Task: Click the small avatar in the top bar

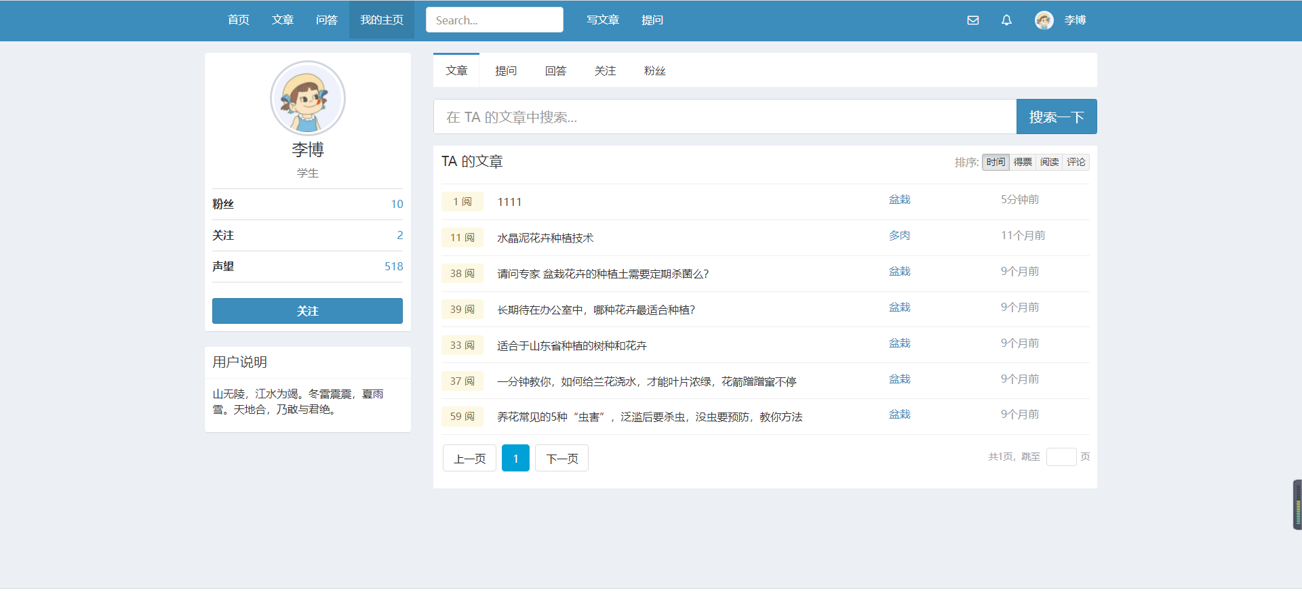Action: (x=1044, y=20)
